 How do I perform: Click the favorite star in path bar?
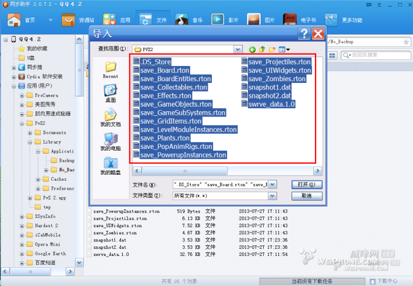point(406,42)
